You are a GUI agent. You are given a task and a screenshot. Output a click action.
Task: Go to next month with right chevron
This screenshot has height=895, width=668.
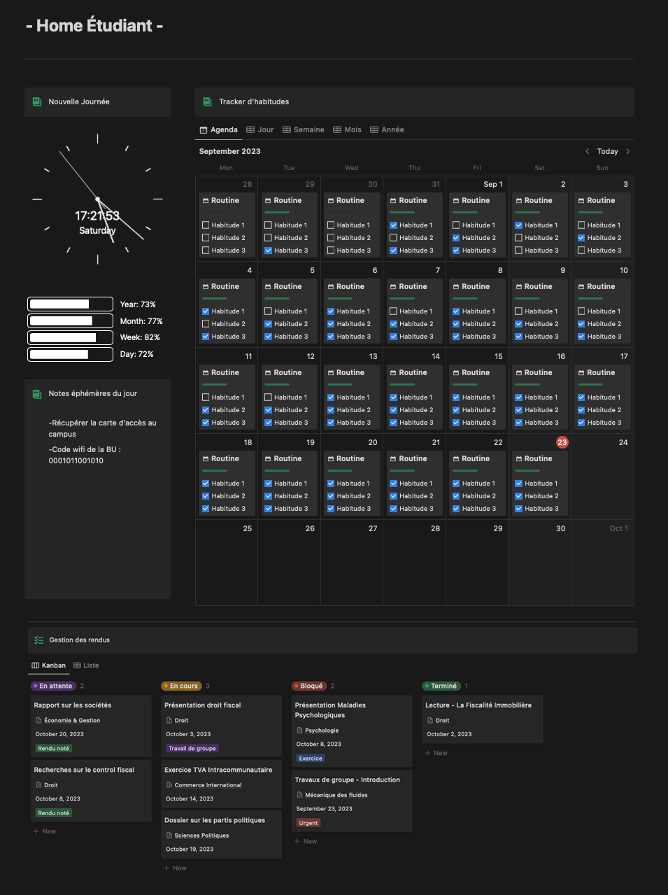(627, 152)
